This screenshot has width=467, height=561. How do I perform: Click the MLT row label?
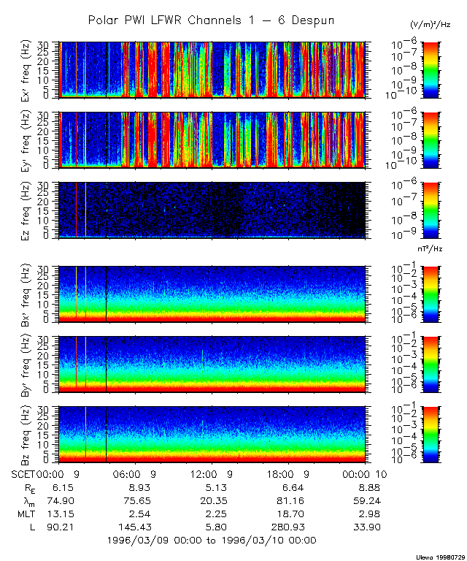[27, 513]
